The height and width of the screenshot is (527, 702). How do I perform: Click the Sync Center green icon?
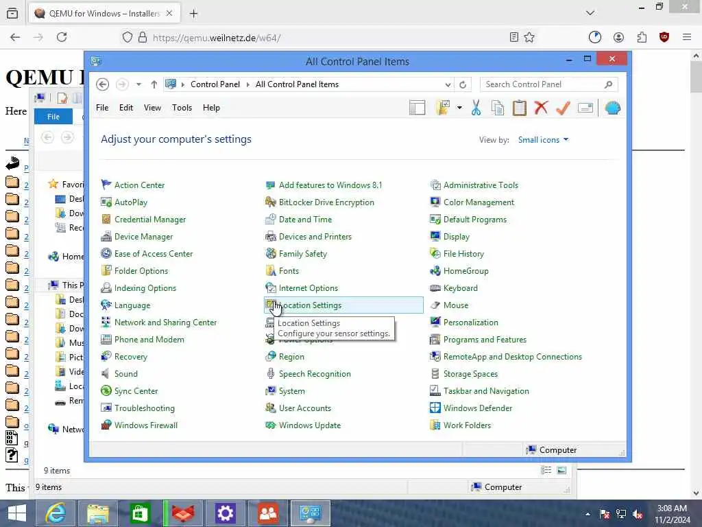106,390
